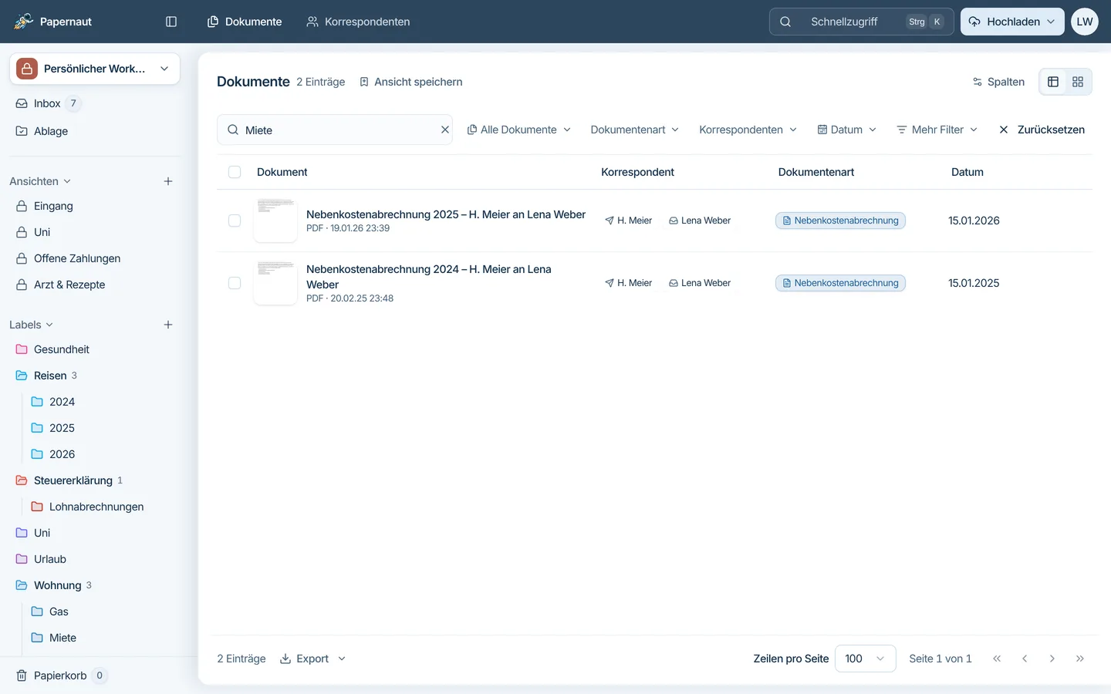Viewport: 1111px width, 694px height.
Task: Add a new view with plus icon
Action: point(168,181)
